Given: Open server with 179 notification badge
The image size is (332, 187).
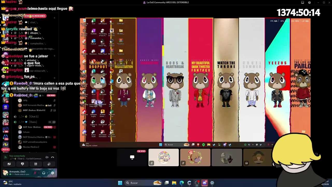Looking at the screenshot, I should click(x=5, y=122).
